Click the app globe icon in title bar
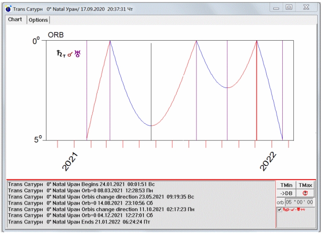 coord(8,9)
